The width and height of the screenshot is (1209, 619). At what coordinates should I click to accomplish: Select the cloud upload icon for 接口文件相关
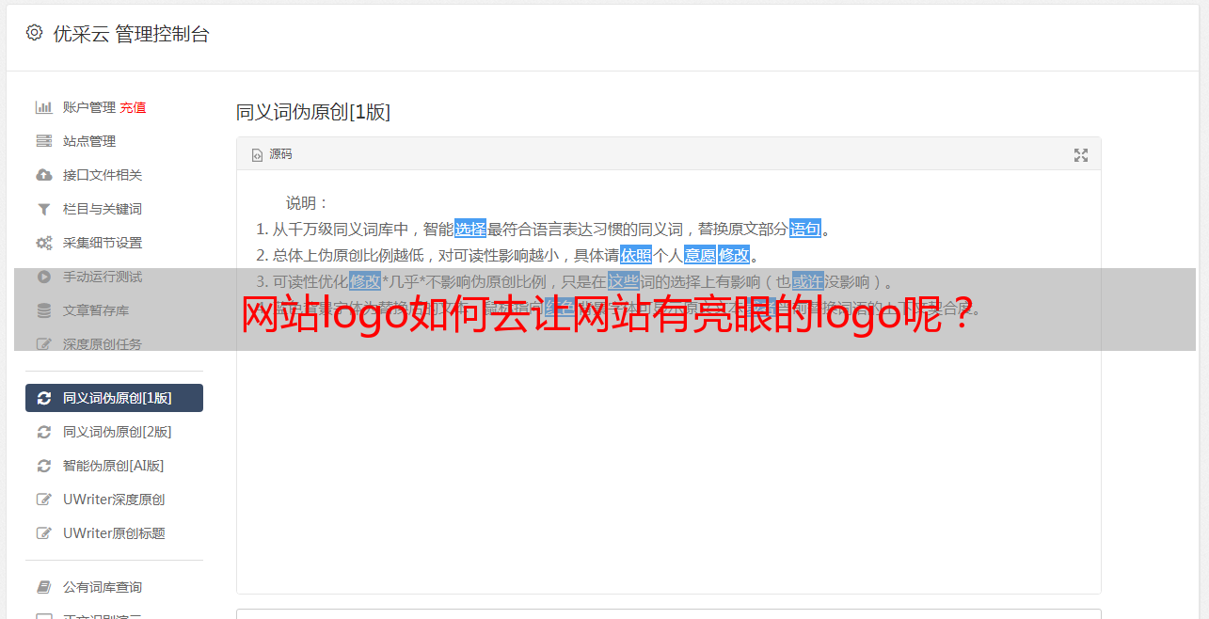tap(43, 175)
